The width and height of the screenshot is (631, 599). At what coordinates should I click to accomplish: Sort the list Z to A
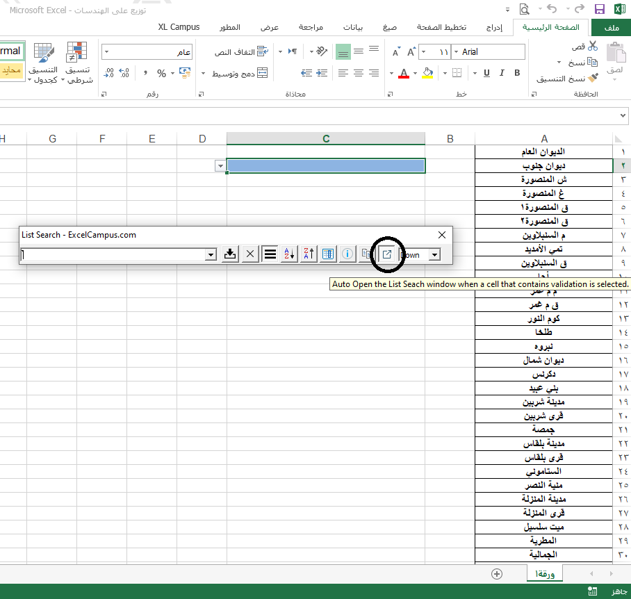309,255
